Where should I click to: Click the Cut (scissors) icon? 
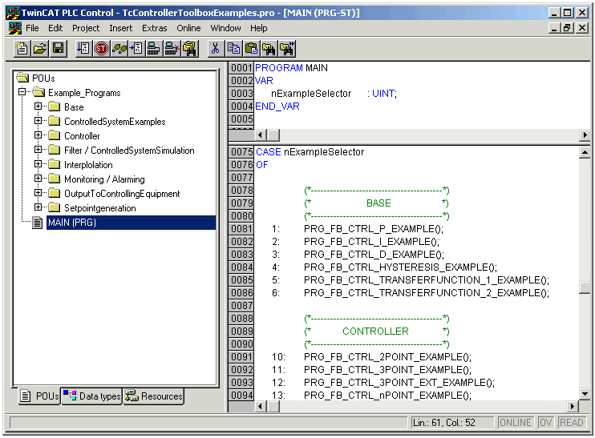pyautogui.click(x=215, y=49)
